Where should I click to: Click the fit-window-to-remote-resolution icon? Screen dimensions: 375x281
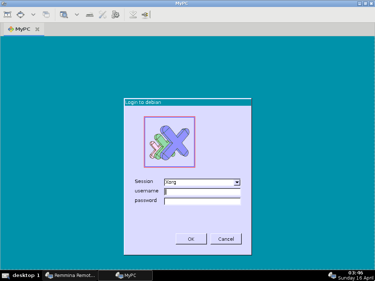pyautogui.click(x=7, y=15)
